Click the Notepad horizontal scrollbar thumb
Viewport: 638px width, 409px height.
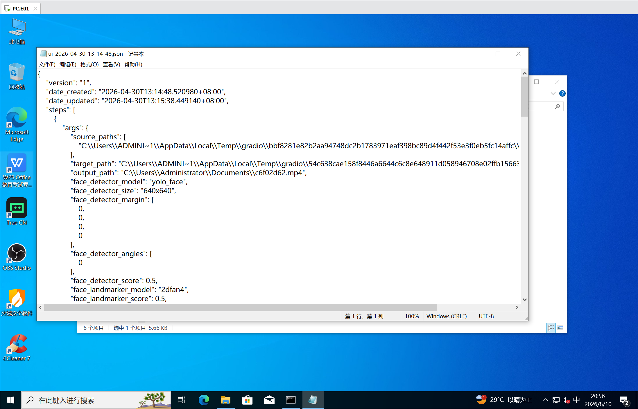[240, 307]
